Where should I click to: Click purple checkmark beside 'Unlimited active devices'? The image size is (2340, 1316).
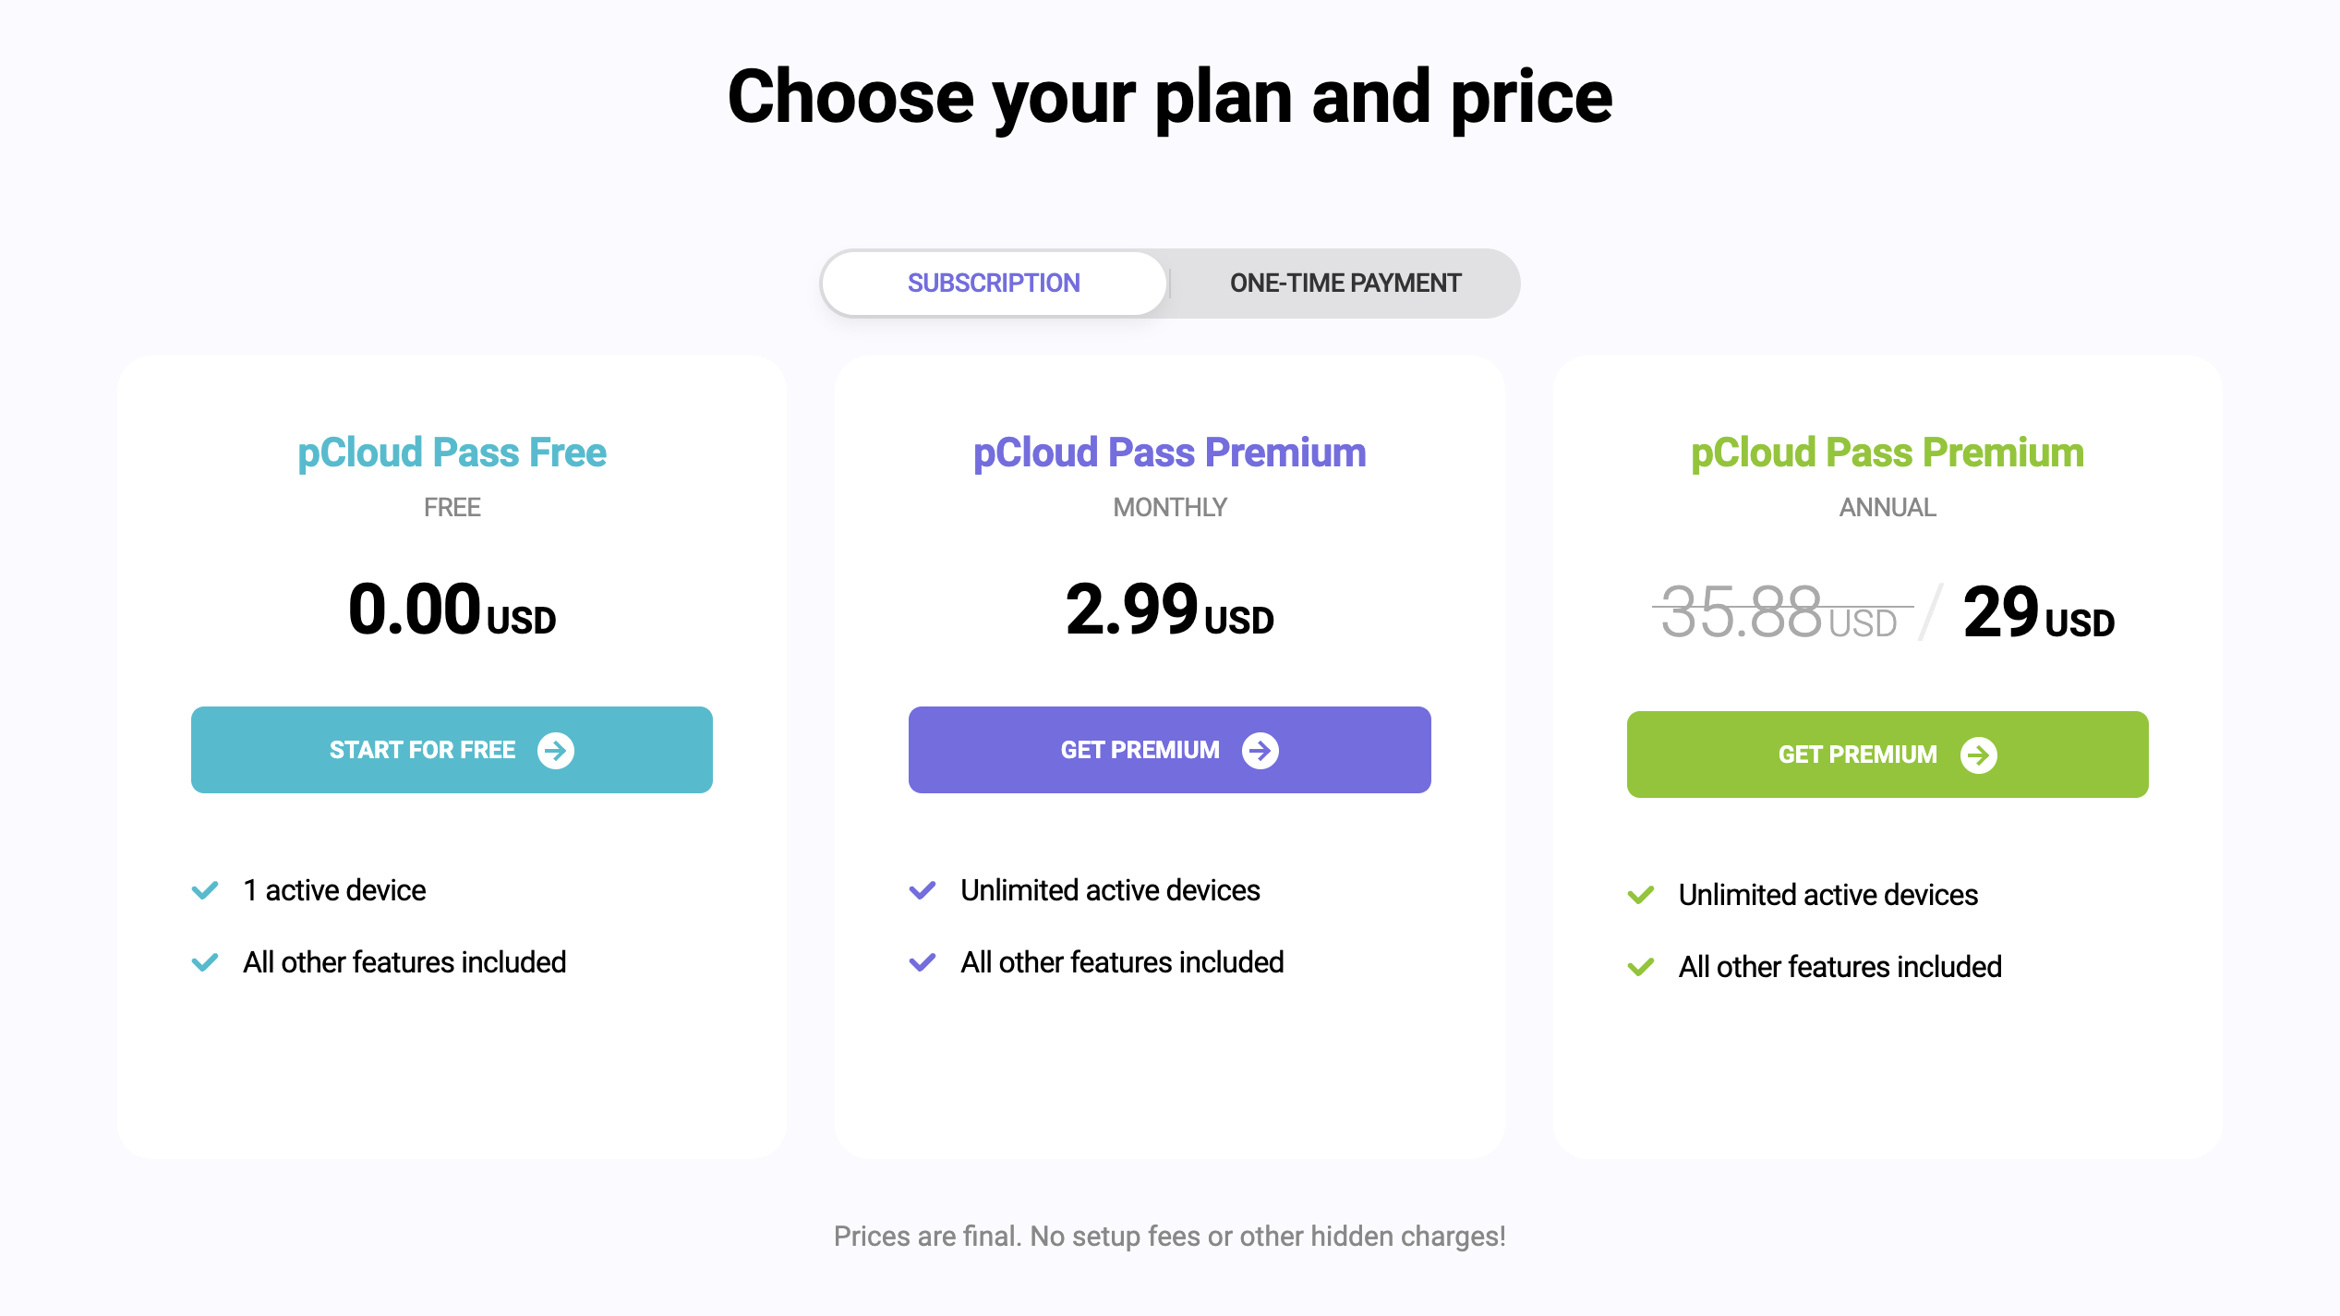[923, 890]
